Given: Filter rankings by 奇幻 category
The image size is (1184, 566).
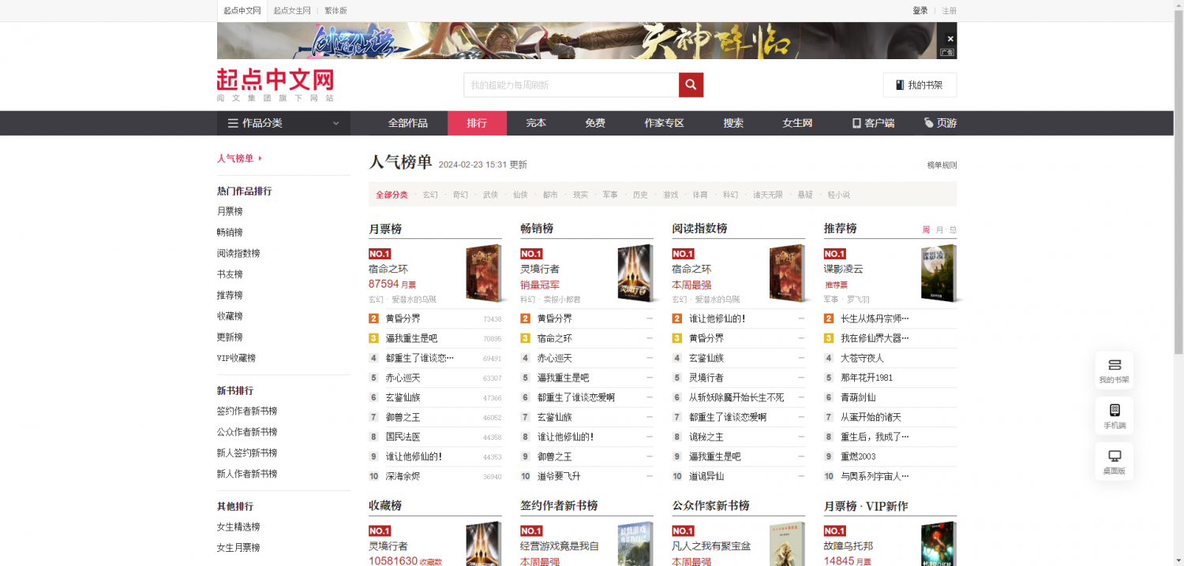Looking at the screenshot, I should tap(460, 195).
